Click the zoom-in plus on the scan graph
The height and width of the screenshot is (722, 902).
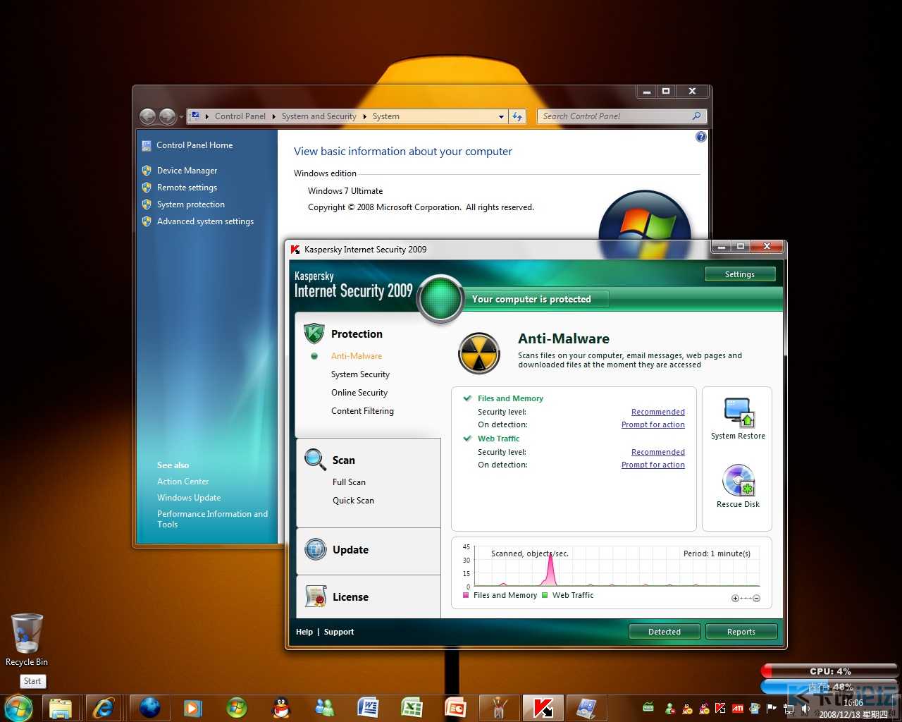(x=735, y=598)
